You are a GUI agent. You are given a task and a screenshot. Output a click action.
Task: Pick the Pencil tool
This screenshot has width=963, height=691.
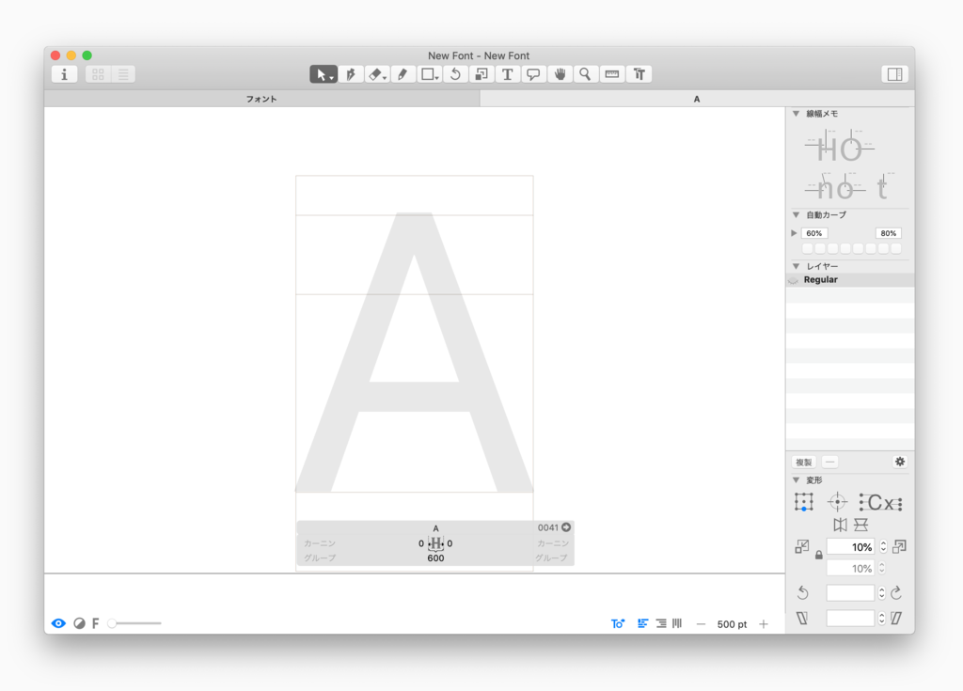(x=403, y=74)
